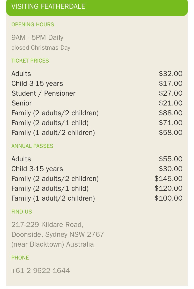Select the $88.00 family ticket price
The width and height of the screenshot is (194, 289).
170,113
